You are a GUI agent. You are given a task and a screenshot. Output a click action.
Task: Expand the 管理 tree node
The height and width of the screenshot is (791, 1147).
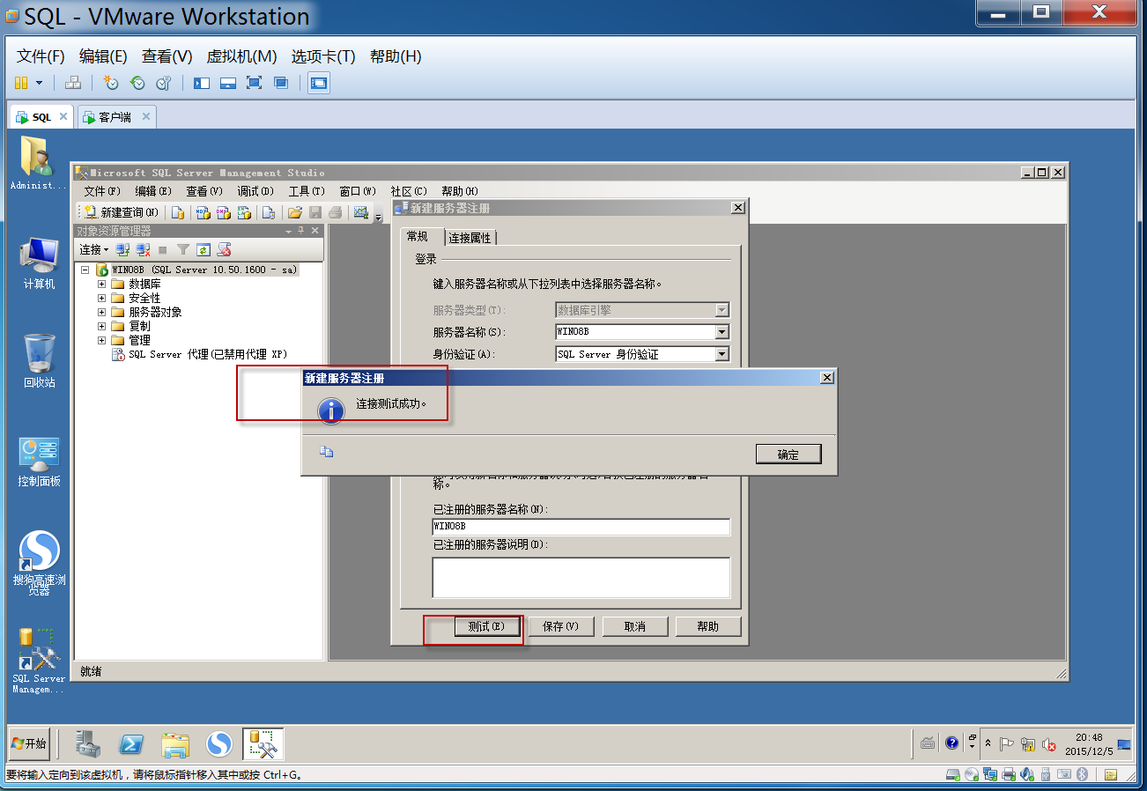coord(101,341)
